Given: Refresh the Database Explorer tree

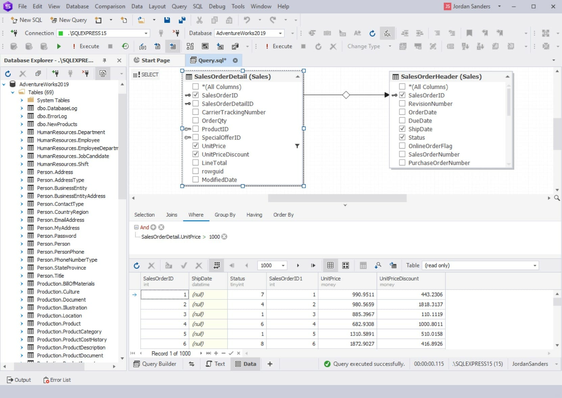Looking at the screenshot, I should pyautogui.click(x=8, y=73).
